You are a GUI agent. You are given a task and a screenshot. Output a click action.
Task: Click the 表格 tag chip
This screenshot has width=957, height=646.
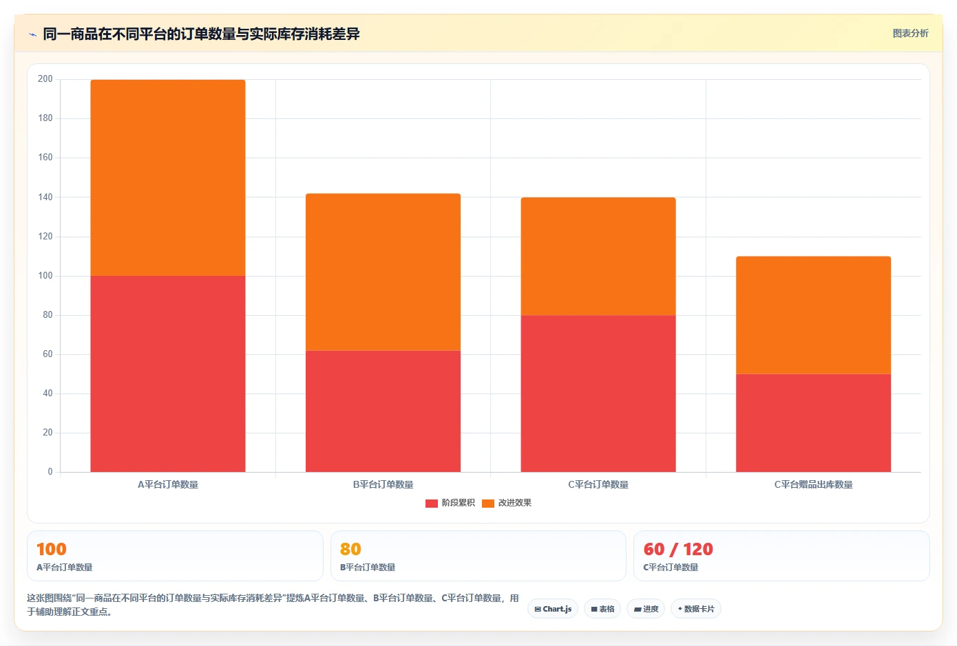click(602, 609)
